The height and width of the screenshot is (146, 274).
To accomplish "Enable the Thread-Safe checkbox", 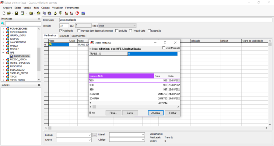I will click(x=131, y=30).
